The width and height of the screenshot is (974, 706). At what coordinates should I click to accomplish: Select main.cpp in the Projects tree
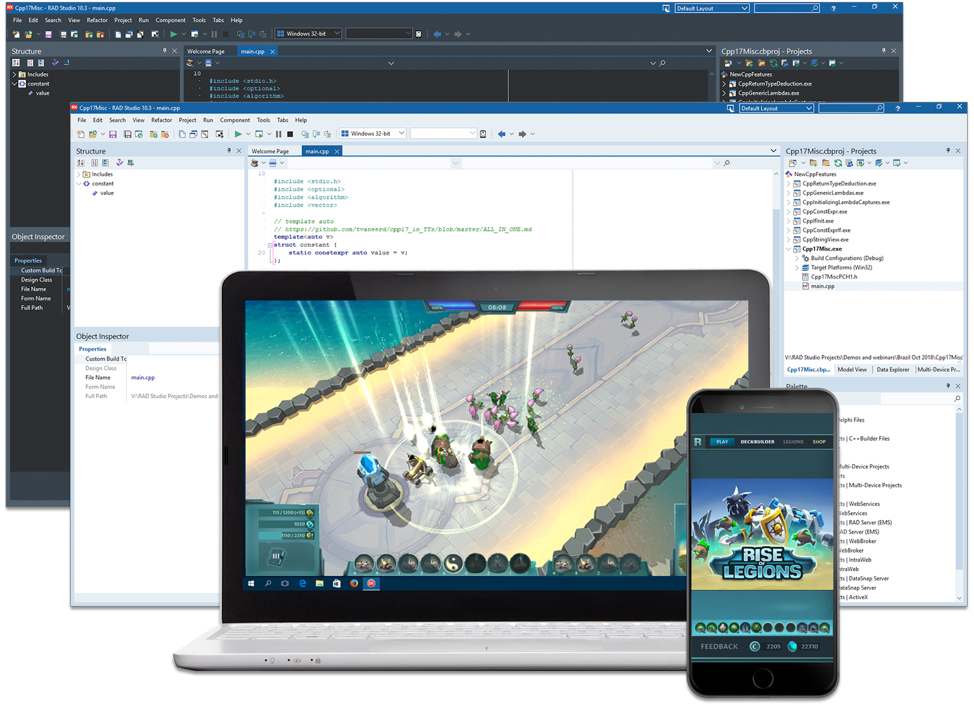[822, 286]
